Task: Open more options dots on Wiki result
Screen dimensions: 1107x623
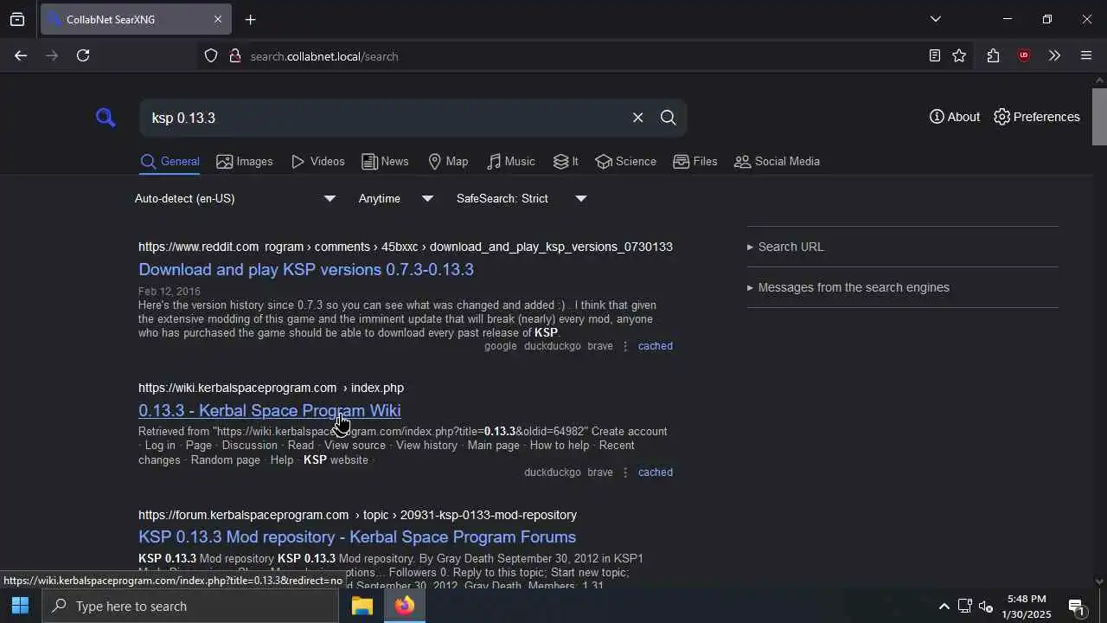Action: pyautogui.click(x=625, y=472)
